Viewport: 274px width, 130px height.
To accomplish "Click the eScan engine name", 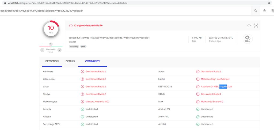I will tap(46, 87).
